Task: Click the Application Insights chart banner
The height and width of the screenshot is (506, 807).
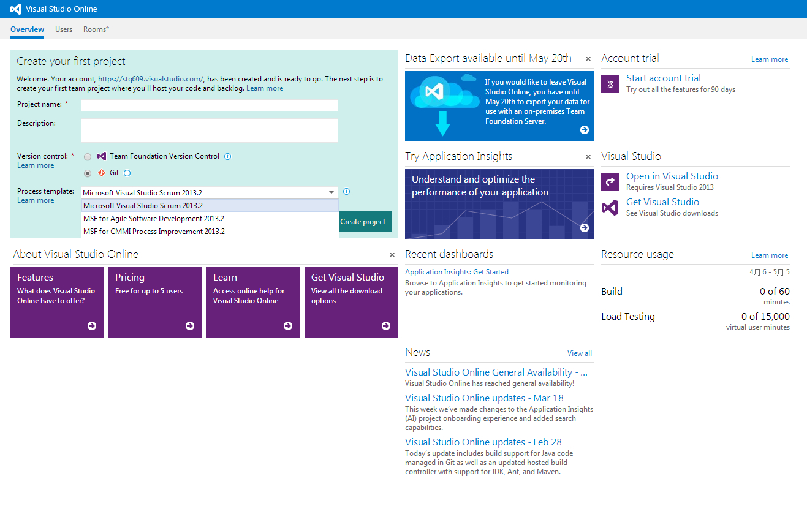Action: coord(499,204)
